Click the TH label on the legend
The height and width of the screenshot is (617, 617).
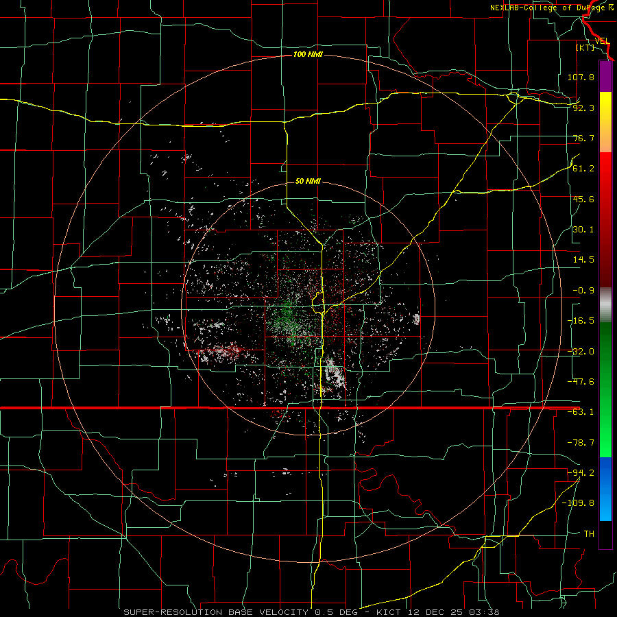589,534
